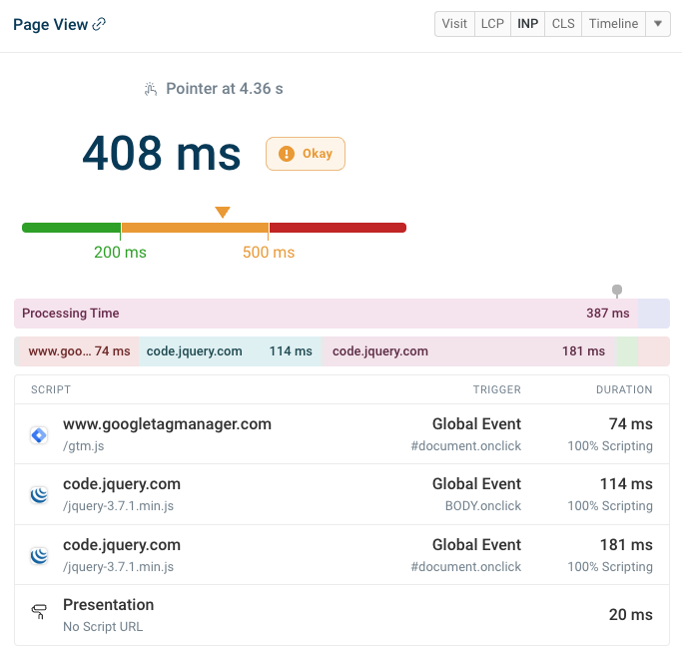Click the gray pin marker above Processing Time
Viewport: 682px width, 654px height.
[x=617, y=291]
